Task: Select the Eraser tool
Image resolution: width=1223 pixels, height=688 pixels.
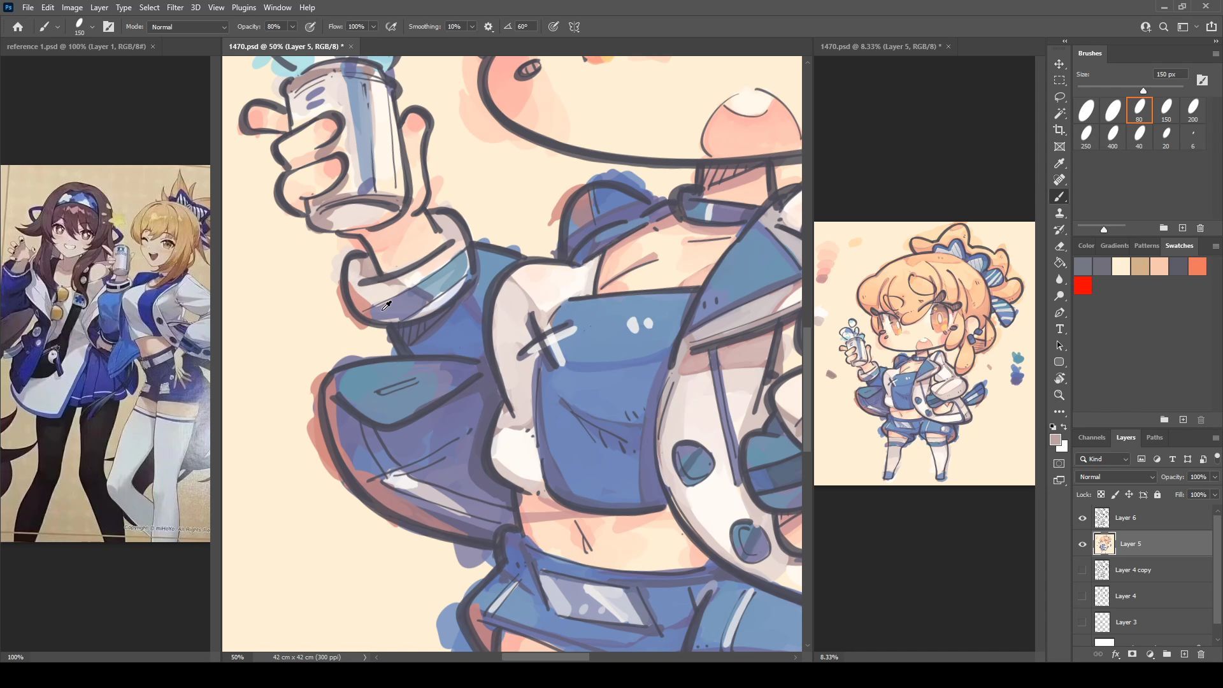Action: pos(1059,247)
